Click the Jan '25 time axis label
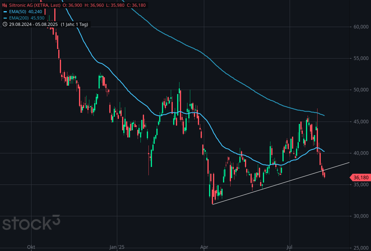371x251 pixels. click(x=117, y=247)
